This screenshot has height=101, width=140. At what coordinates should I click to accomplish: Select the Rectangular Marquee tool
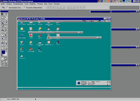click(x=3, y=18)
